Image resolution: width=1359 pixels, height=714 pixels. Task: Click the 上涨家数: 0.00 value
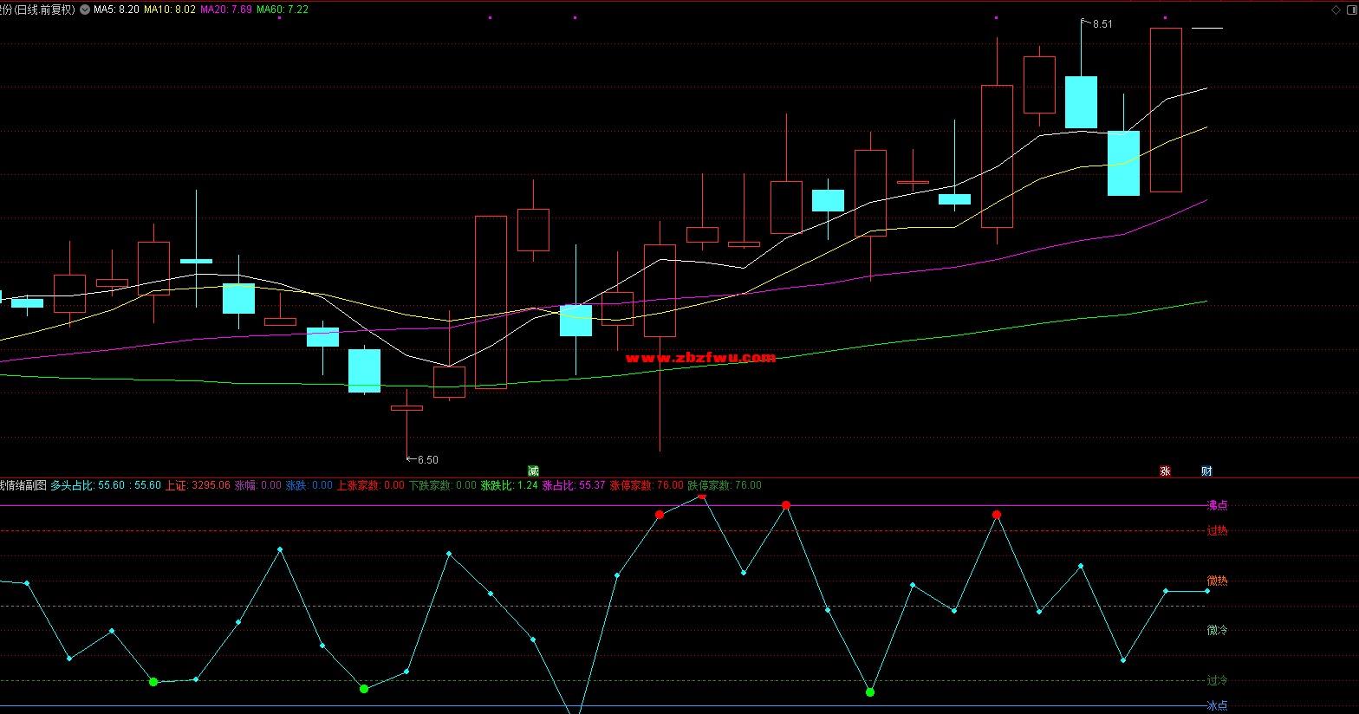(x=371, y=485)
